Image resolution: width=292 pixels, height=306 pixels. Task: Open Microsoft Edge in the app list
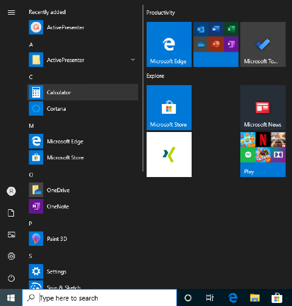click(x=83, y=141)
